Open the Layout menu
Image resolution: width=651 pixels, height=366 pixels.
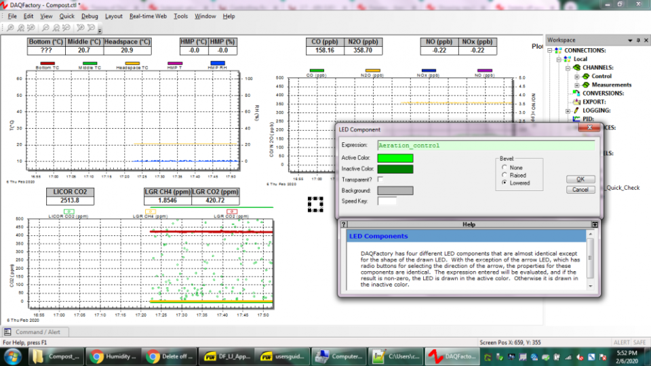(113, 16)
